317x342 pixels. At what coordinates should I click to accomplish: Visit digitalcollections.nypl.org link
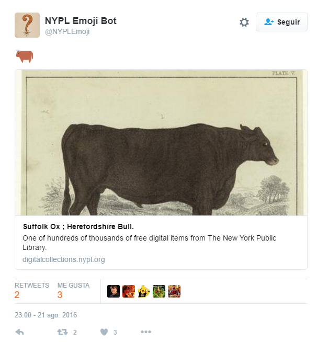click(x=64, y=259)
